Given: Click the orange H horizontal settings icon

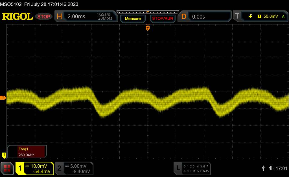Looking at the screenshot, I should [59, 17].
